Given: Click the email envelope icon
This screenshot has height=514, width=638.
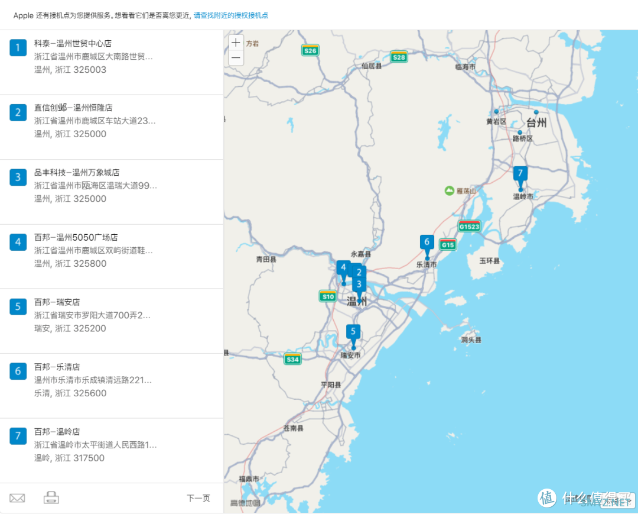Looking at the screenshot, I should pos(17,498).
